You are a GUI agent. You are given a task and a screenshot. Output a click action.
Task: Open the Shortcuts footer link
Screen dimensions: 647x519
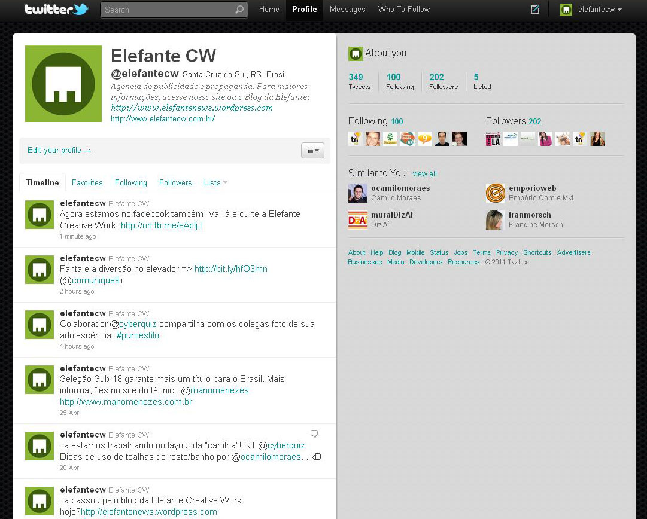pos(537,252)
